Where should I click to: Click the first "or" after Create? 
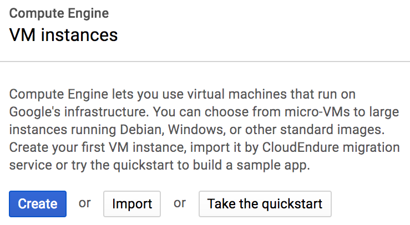pos(84,203)
